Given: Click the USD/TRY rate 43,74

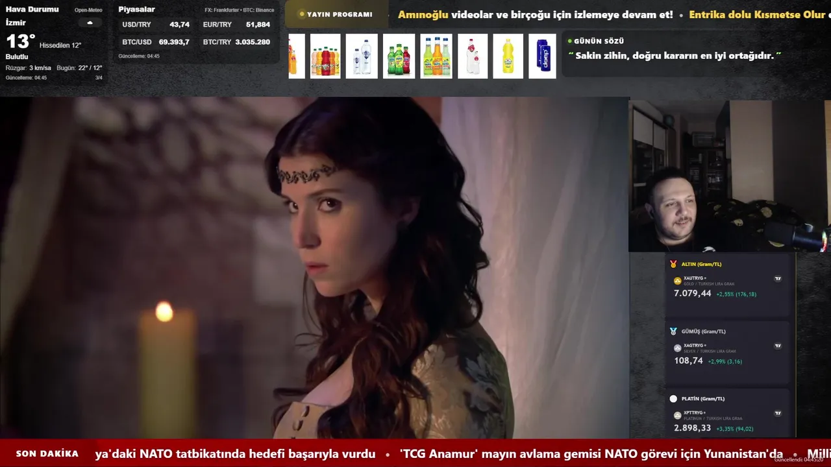Looking at the screenshot, I should coord(179,25).
